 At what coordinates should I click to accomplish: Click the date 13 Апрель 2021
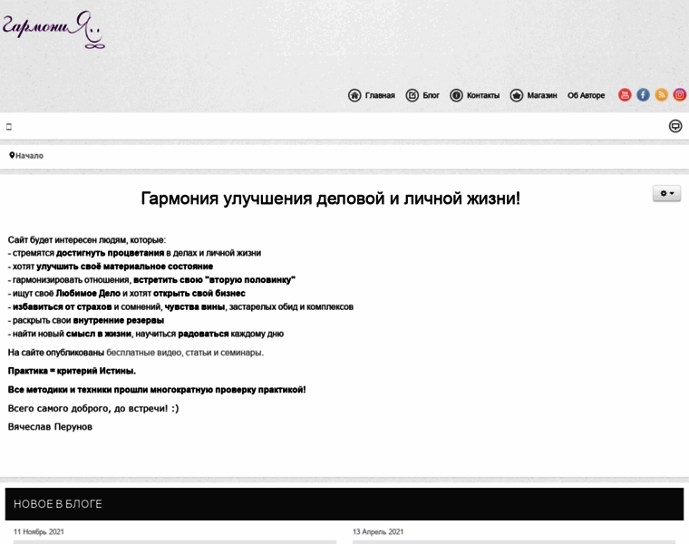click(x=378, y=531)
